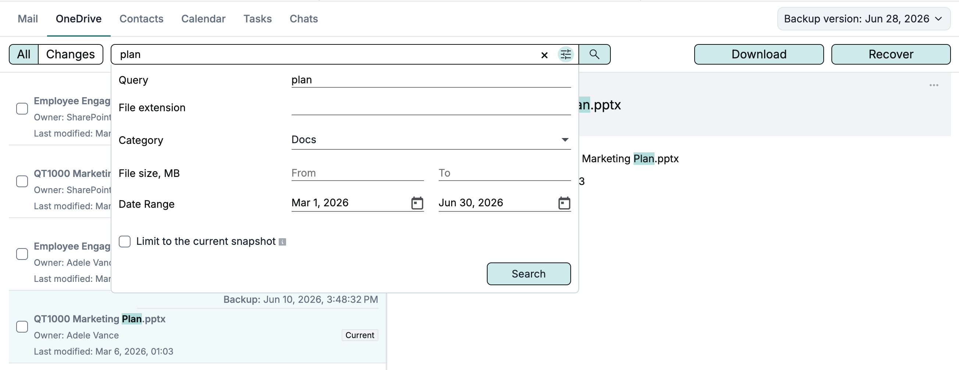959x370 pixels.
Task: Show only Changes in the file list
Action: [70, 55]
